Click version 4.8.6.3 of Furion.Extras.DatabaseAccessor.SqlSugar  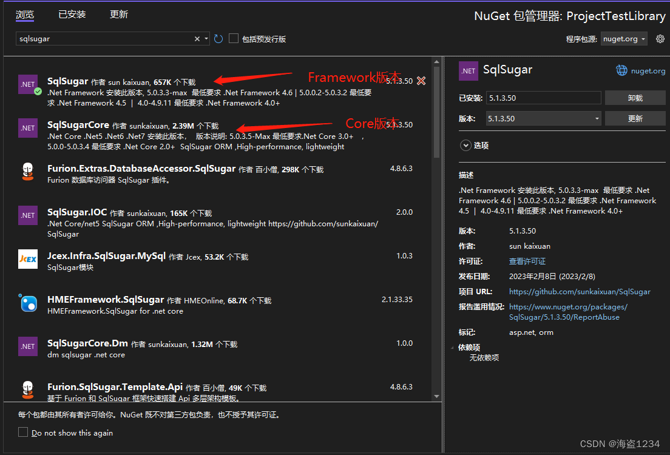pos(401,168)
